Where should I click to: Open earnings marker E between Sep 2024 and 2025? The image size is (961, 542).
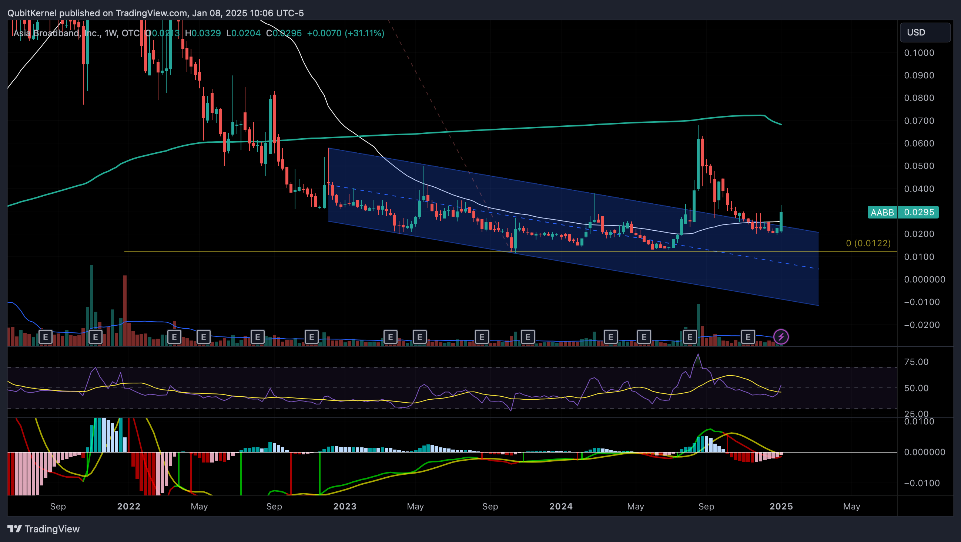748,337
